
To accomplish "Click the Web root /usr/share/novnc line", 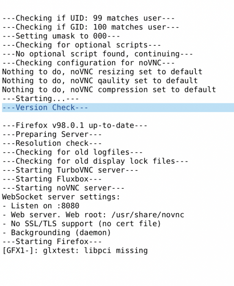I will click(x=93, y=215).
